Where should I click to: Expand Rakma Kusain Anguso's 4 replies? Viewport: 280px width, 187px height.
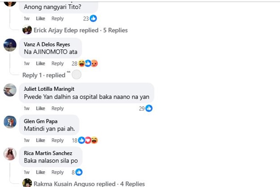click(x=89, y=184)
